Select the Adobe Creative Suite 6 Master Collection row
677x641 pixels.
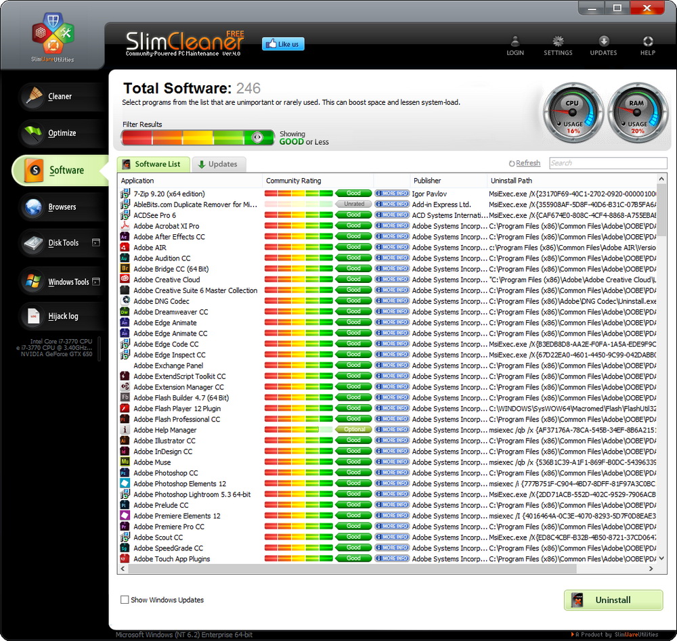click(x=387, y=290)
